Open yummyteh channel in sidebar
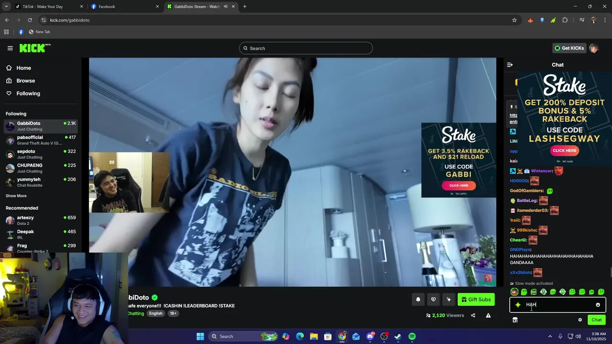The width and height of the screenshot is (612, 344). coord(41,182)
